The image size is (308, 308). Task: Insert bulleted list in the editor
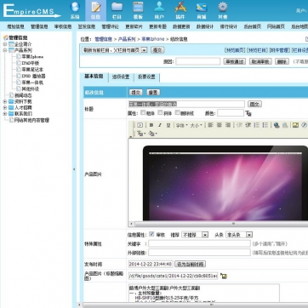265,125
